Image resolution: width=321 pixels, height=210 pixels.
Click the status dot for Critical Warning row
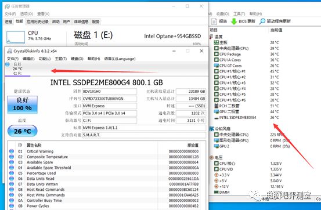point(12,151)
